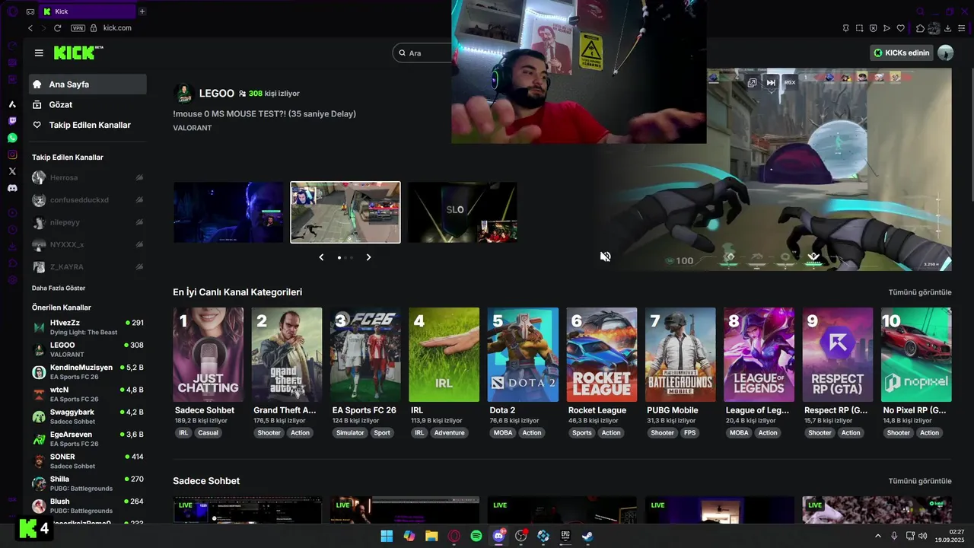Click the MOBA tag under Dota 2

[x=503, y=432]
